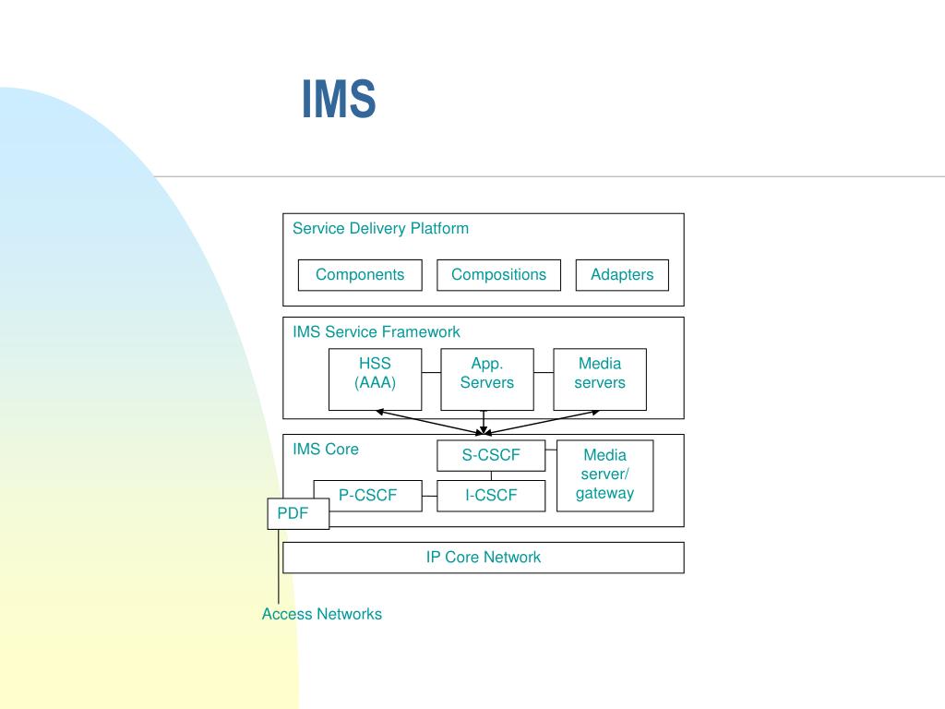Click the IP Core Network box

pos(484,558)
